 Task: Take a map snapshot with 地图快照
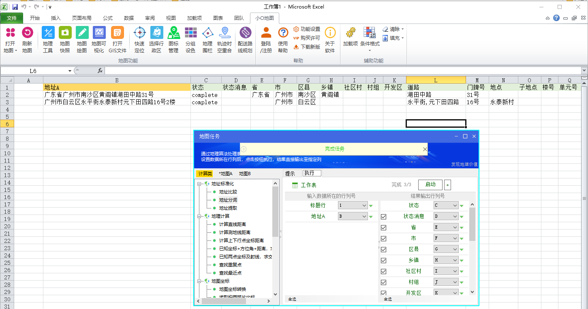coord(65,40)
